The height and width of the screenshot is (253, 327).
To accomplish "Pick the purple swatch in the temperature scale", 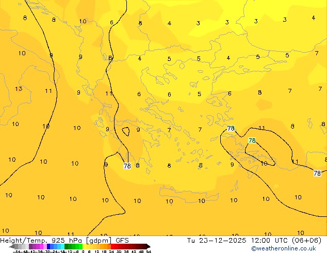I will 30,246.
